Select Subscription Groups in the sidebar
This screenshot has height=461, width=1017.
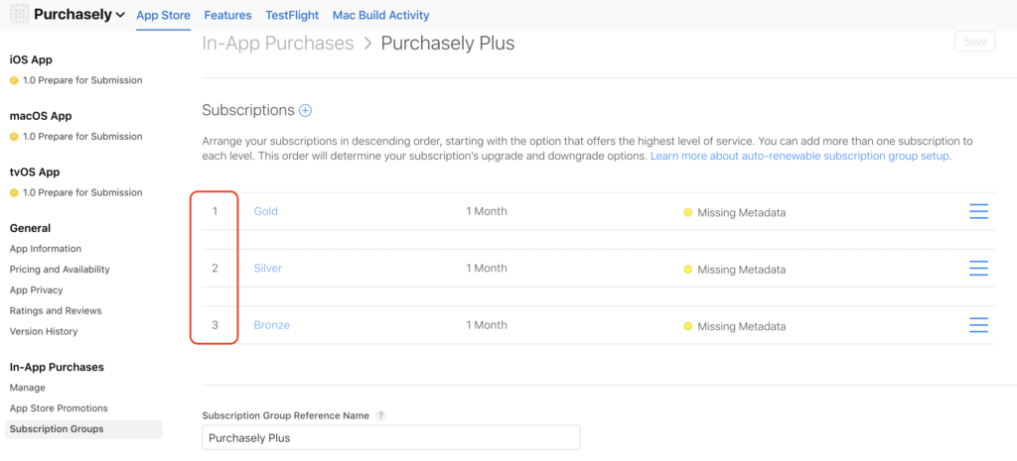(x=83, y=429)
